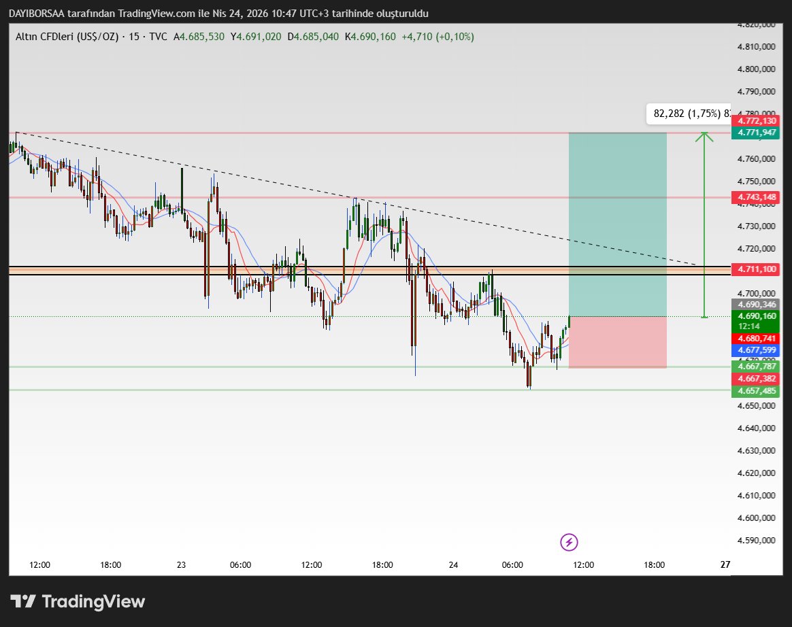
Task: Click the 12:14 bar countdown timer
Action: click(749, 326)
